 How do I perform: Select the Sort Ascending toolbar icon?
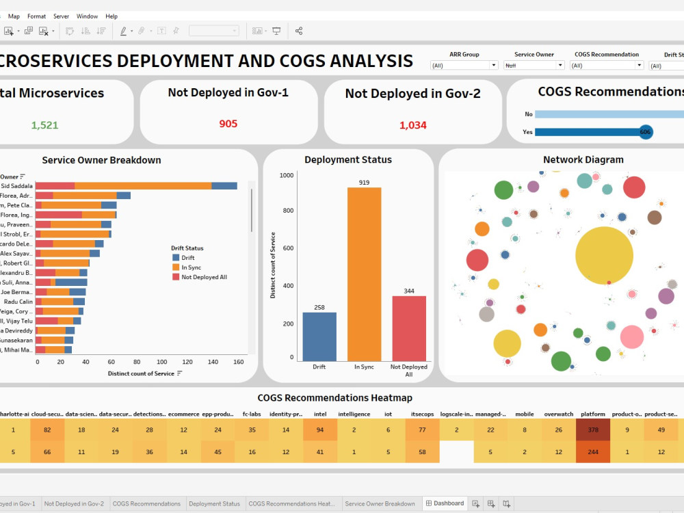point(86,31)
